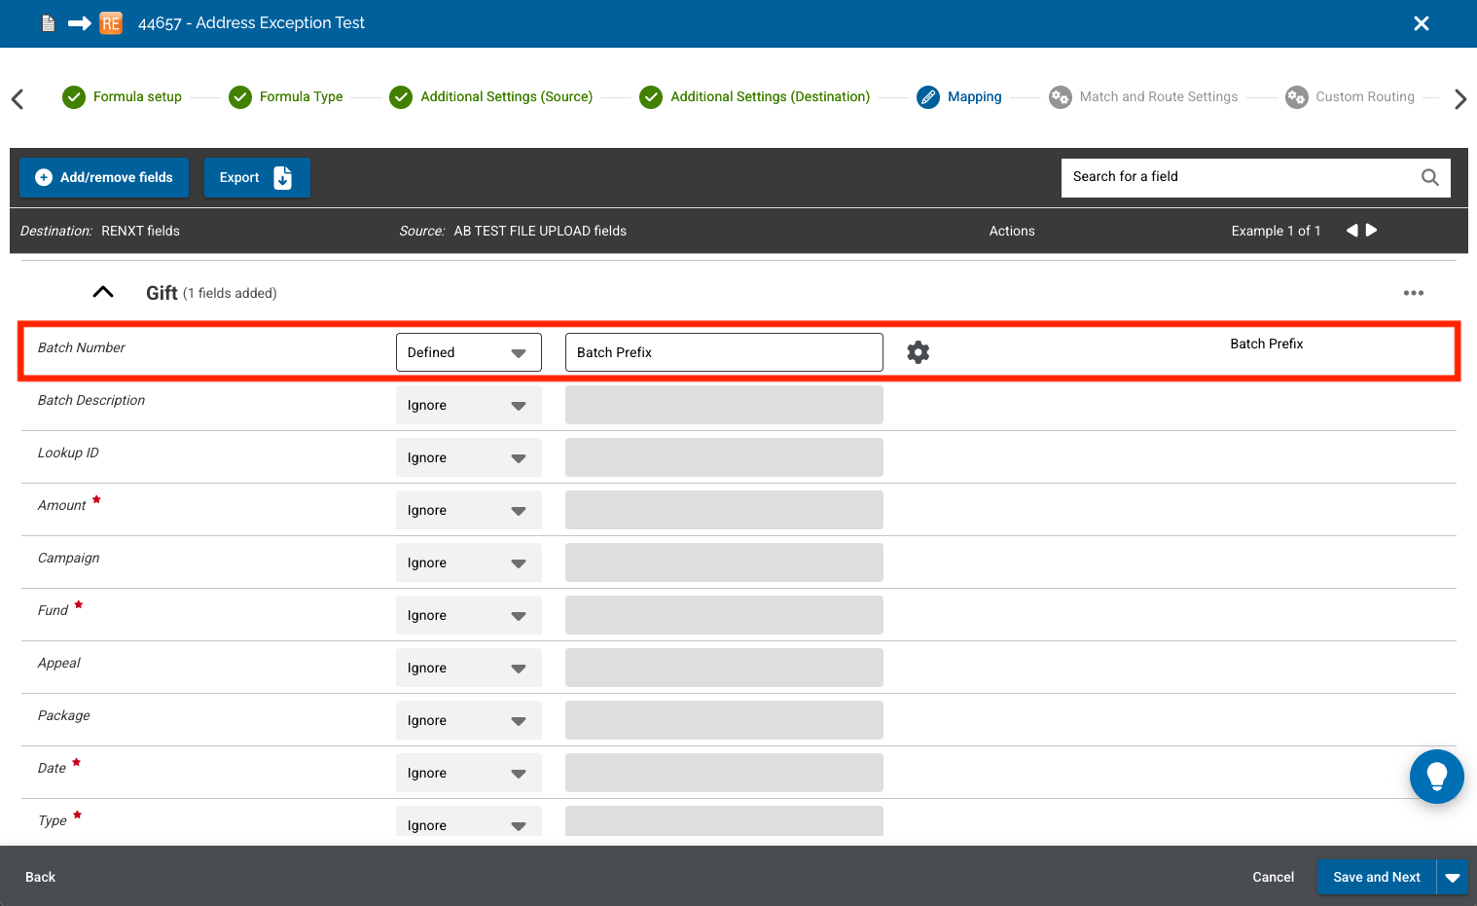This screenshot has width=1477, height=906.
Task: Open the Save and Next dropdown arrow
Action: coord(1452,877)
